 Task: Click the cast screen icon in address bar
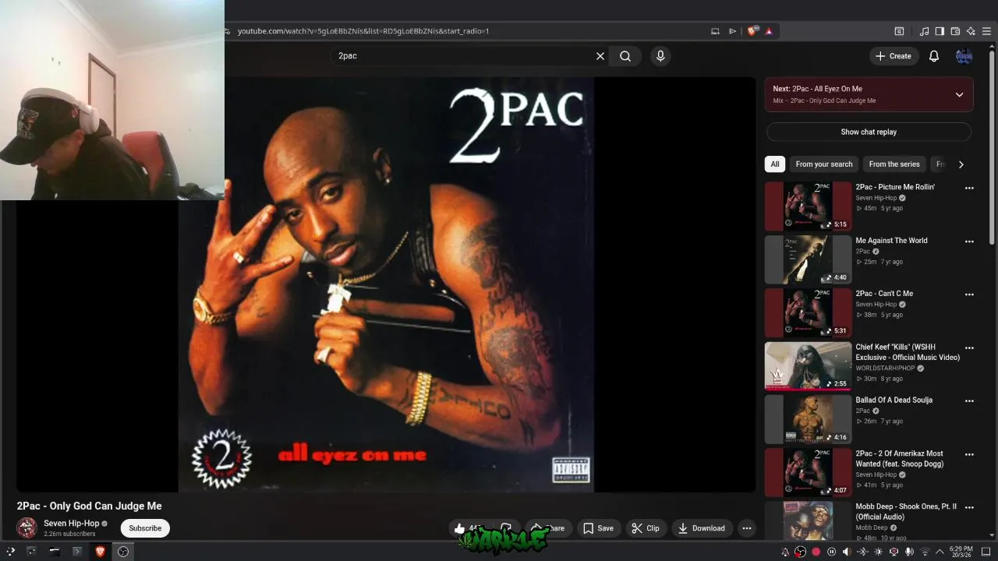click(715, 31)
